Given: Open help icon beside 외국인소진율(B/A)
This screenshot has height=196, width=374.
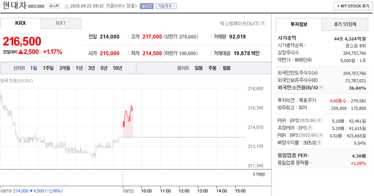Looking at the screenshot, I should click(x=321, y=87).
